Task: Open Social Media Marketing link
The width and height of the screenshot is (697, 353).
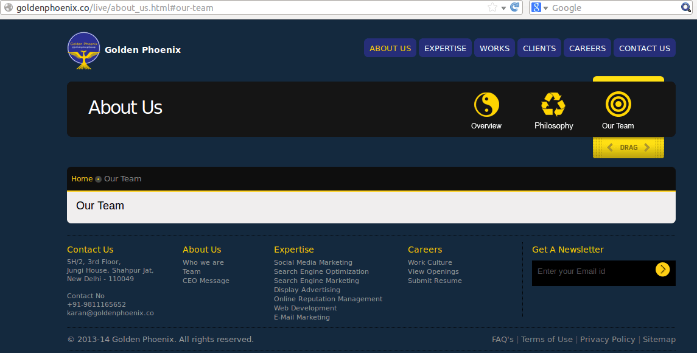Action: point(313,262)
